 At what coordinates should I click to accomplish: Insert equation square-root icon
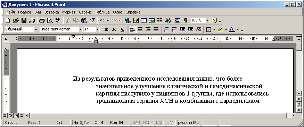[198, 29]
